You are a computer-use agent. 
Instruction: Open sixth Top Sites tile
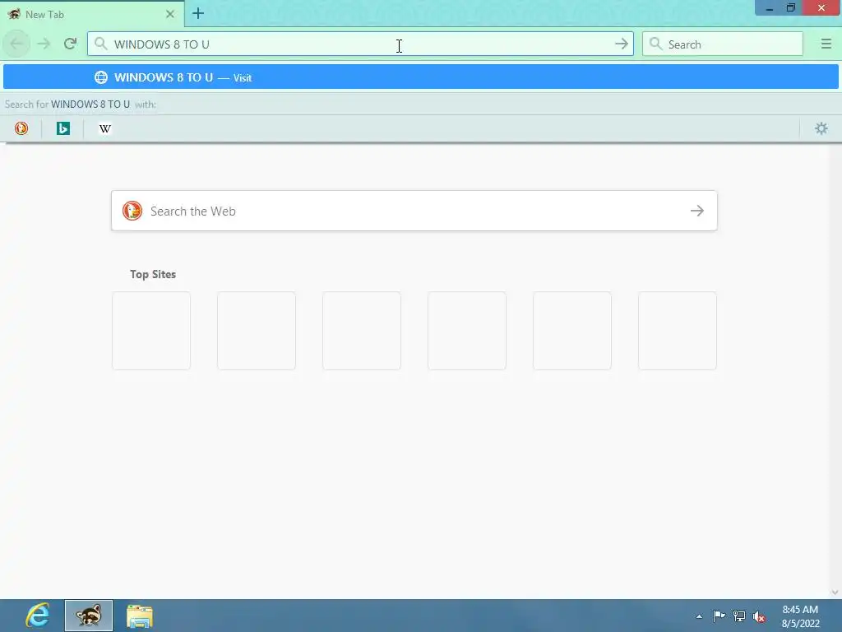678,331
